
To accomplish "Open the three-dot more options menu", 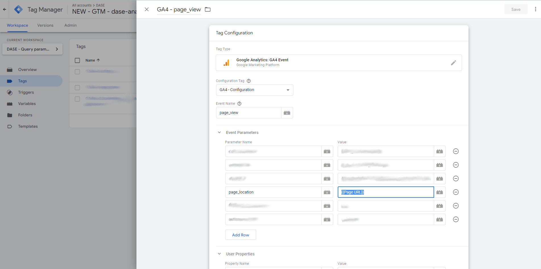I will point(535,9).
